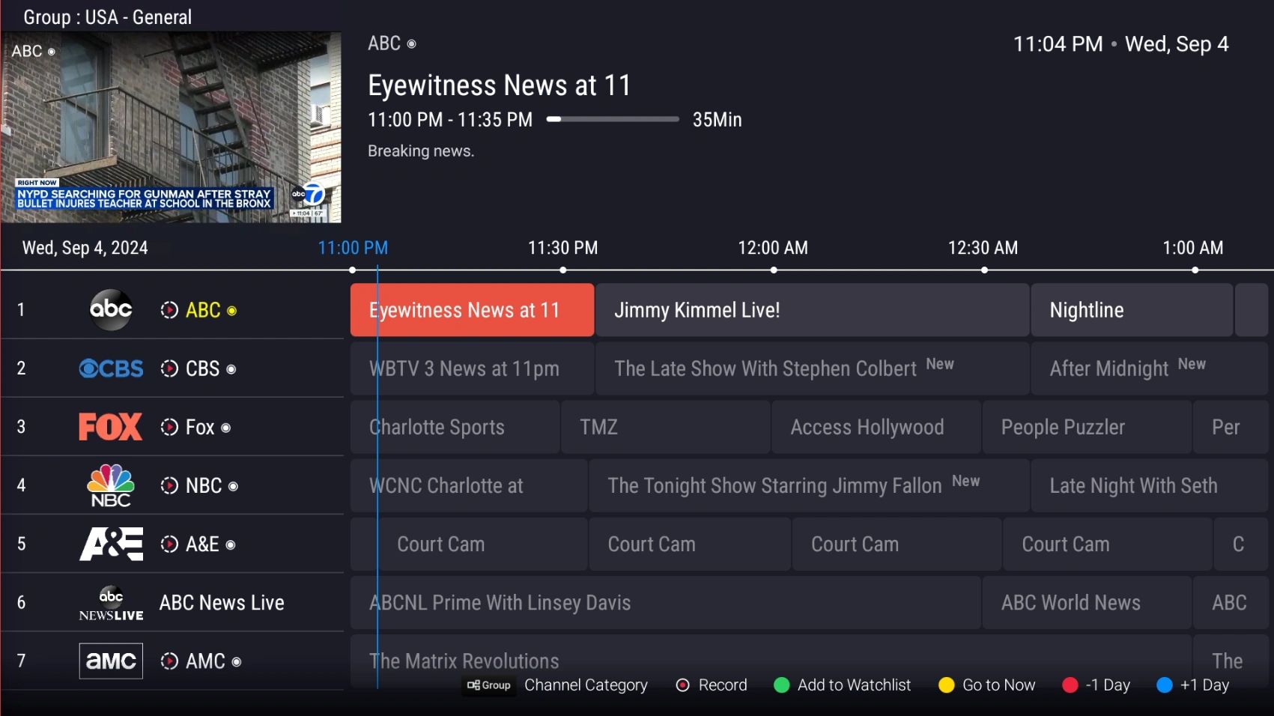The width and height of the screenshot is (1274, 716).
Task: Click the 12:00 AM timeline marker
Action: tap(773, 248)
